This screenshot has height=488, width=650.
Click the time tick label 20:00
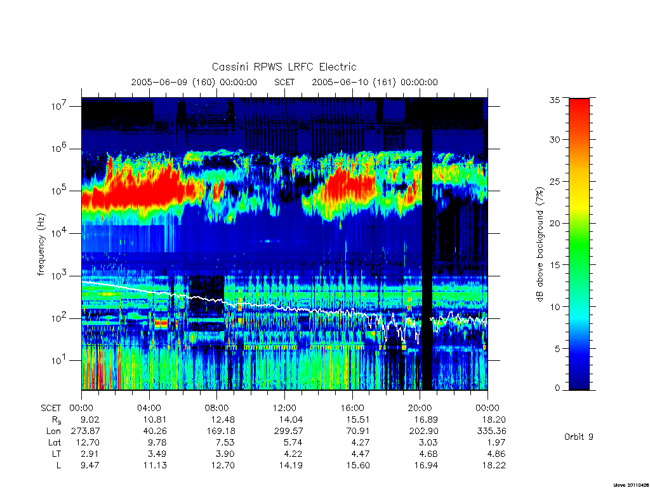(x=420, y=408)
